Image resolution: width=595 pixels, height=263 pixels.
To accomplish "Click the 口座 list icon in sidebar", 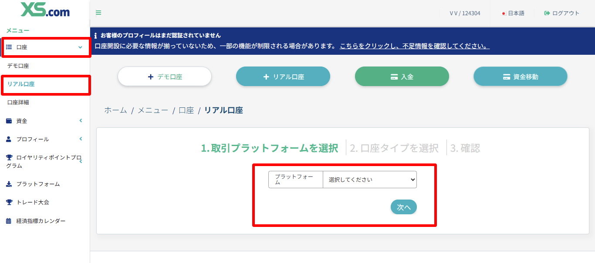I will click(x=9, y=47).
